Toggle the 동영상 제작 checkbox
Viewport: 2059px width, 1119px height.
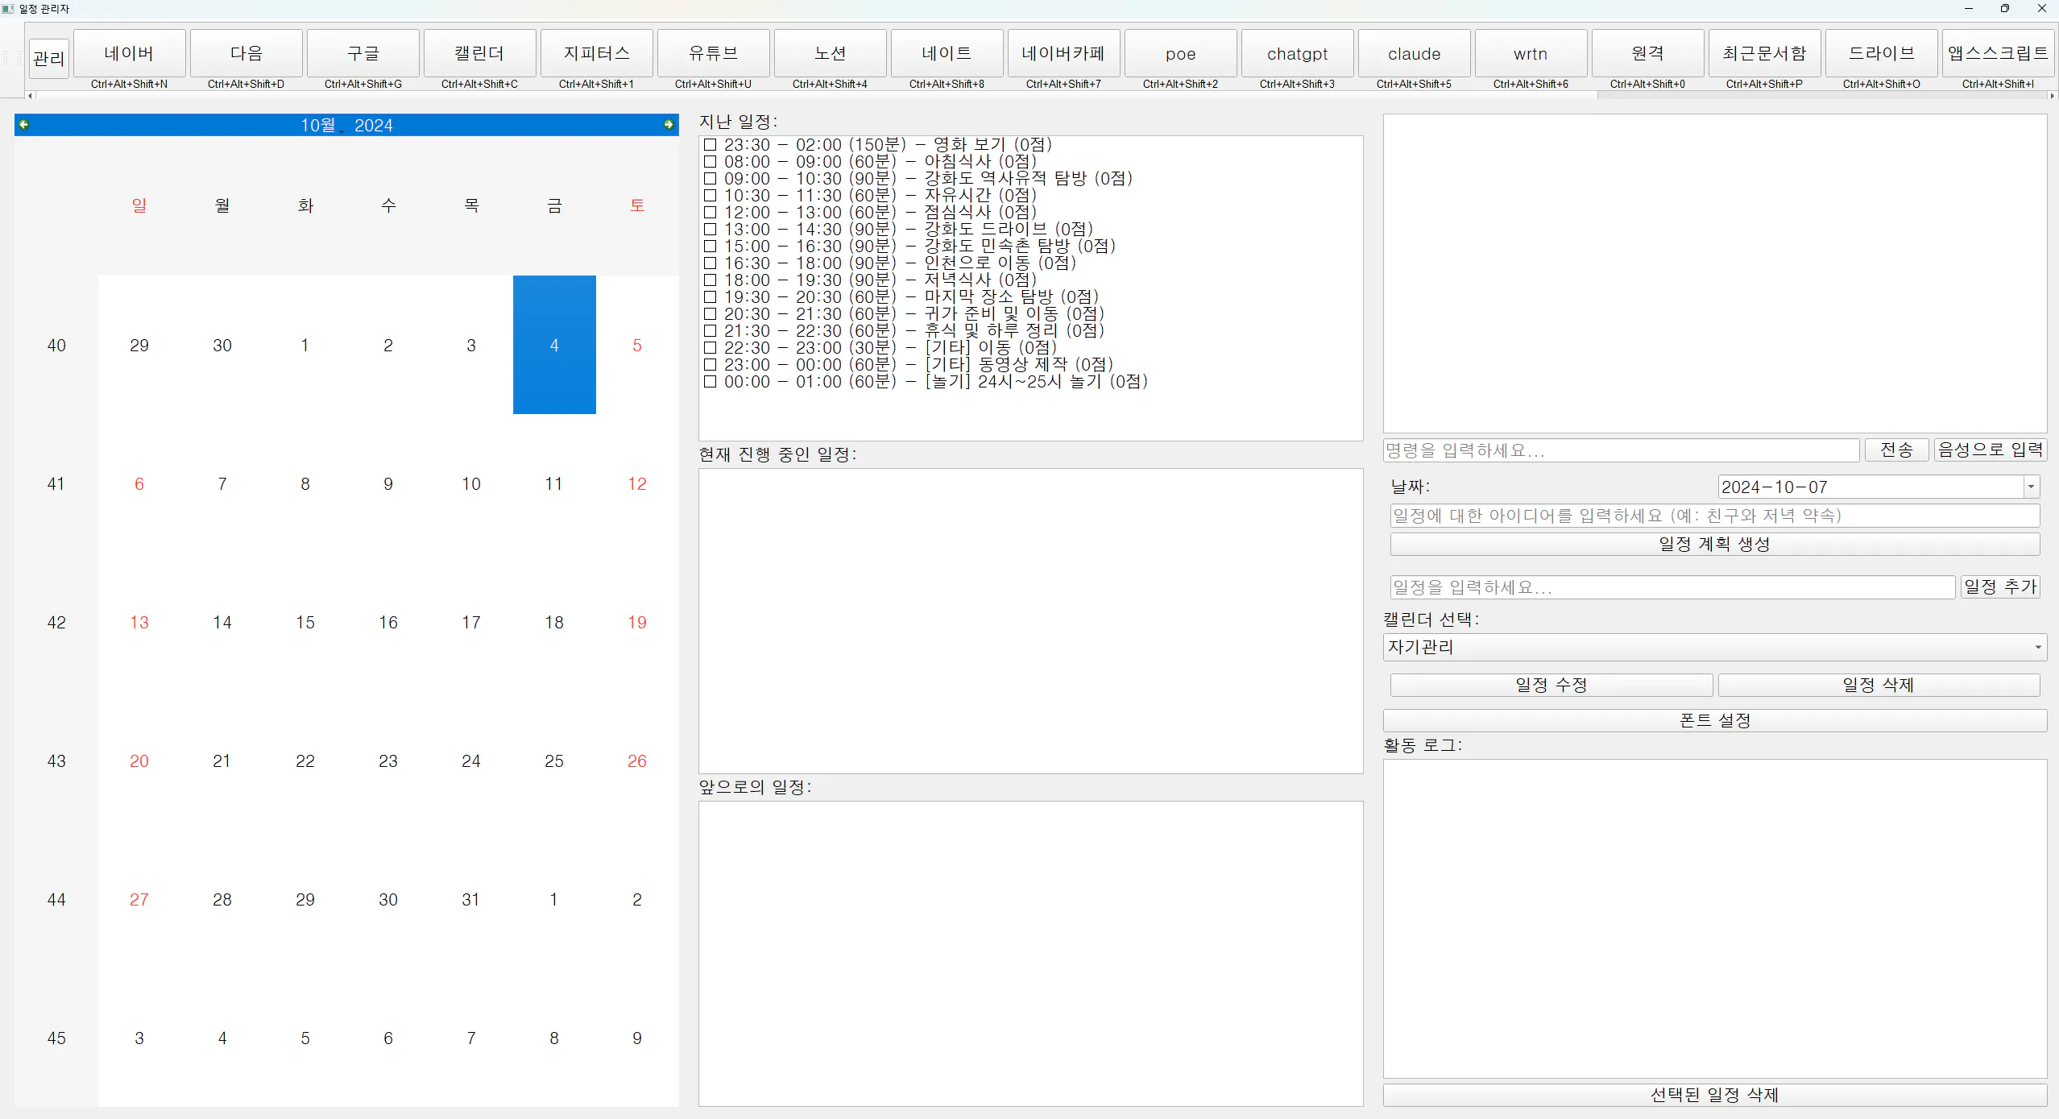coord(710,365)
